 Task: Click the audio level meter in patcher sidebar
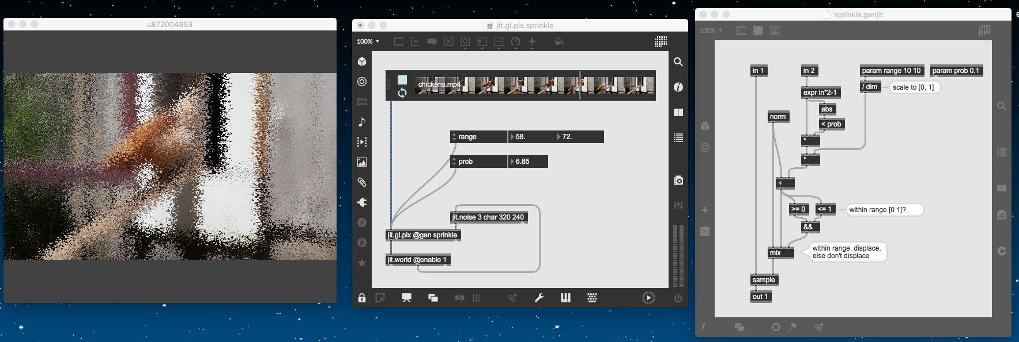click(678, 256)
